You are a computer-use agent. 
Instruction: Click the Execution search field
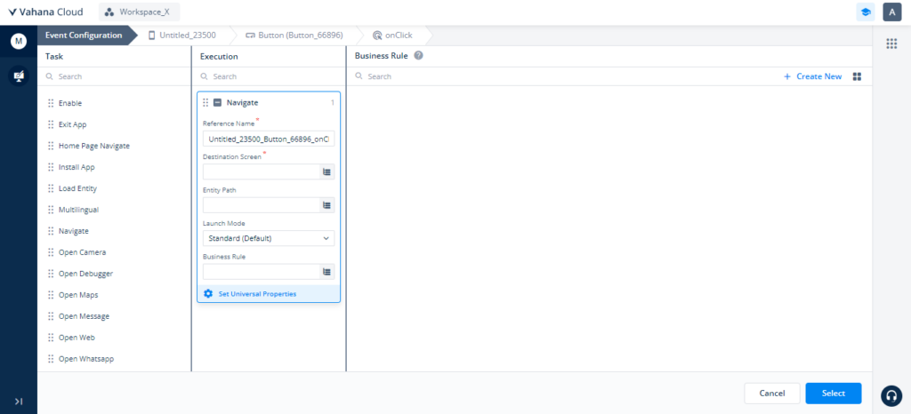(269, 76)
